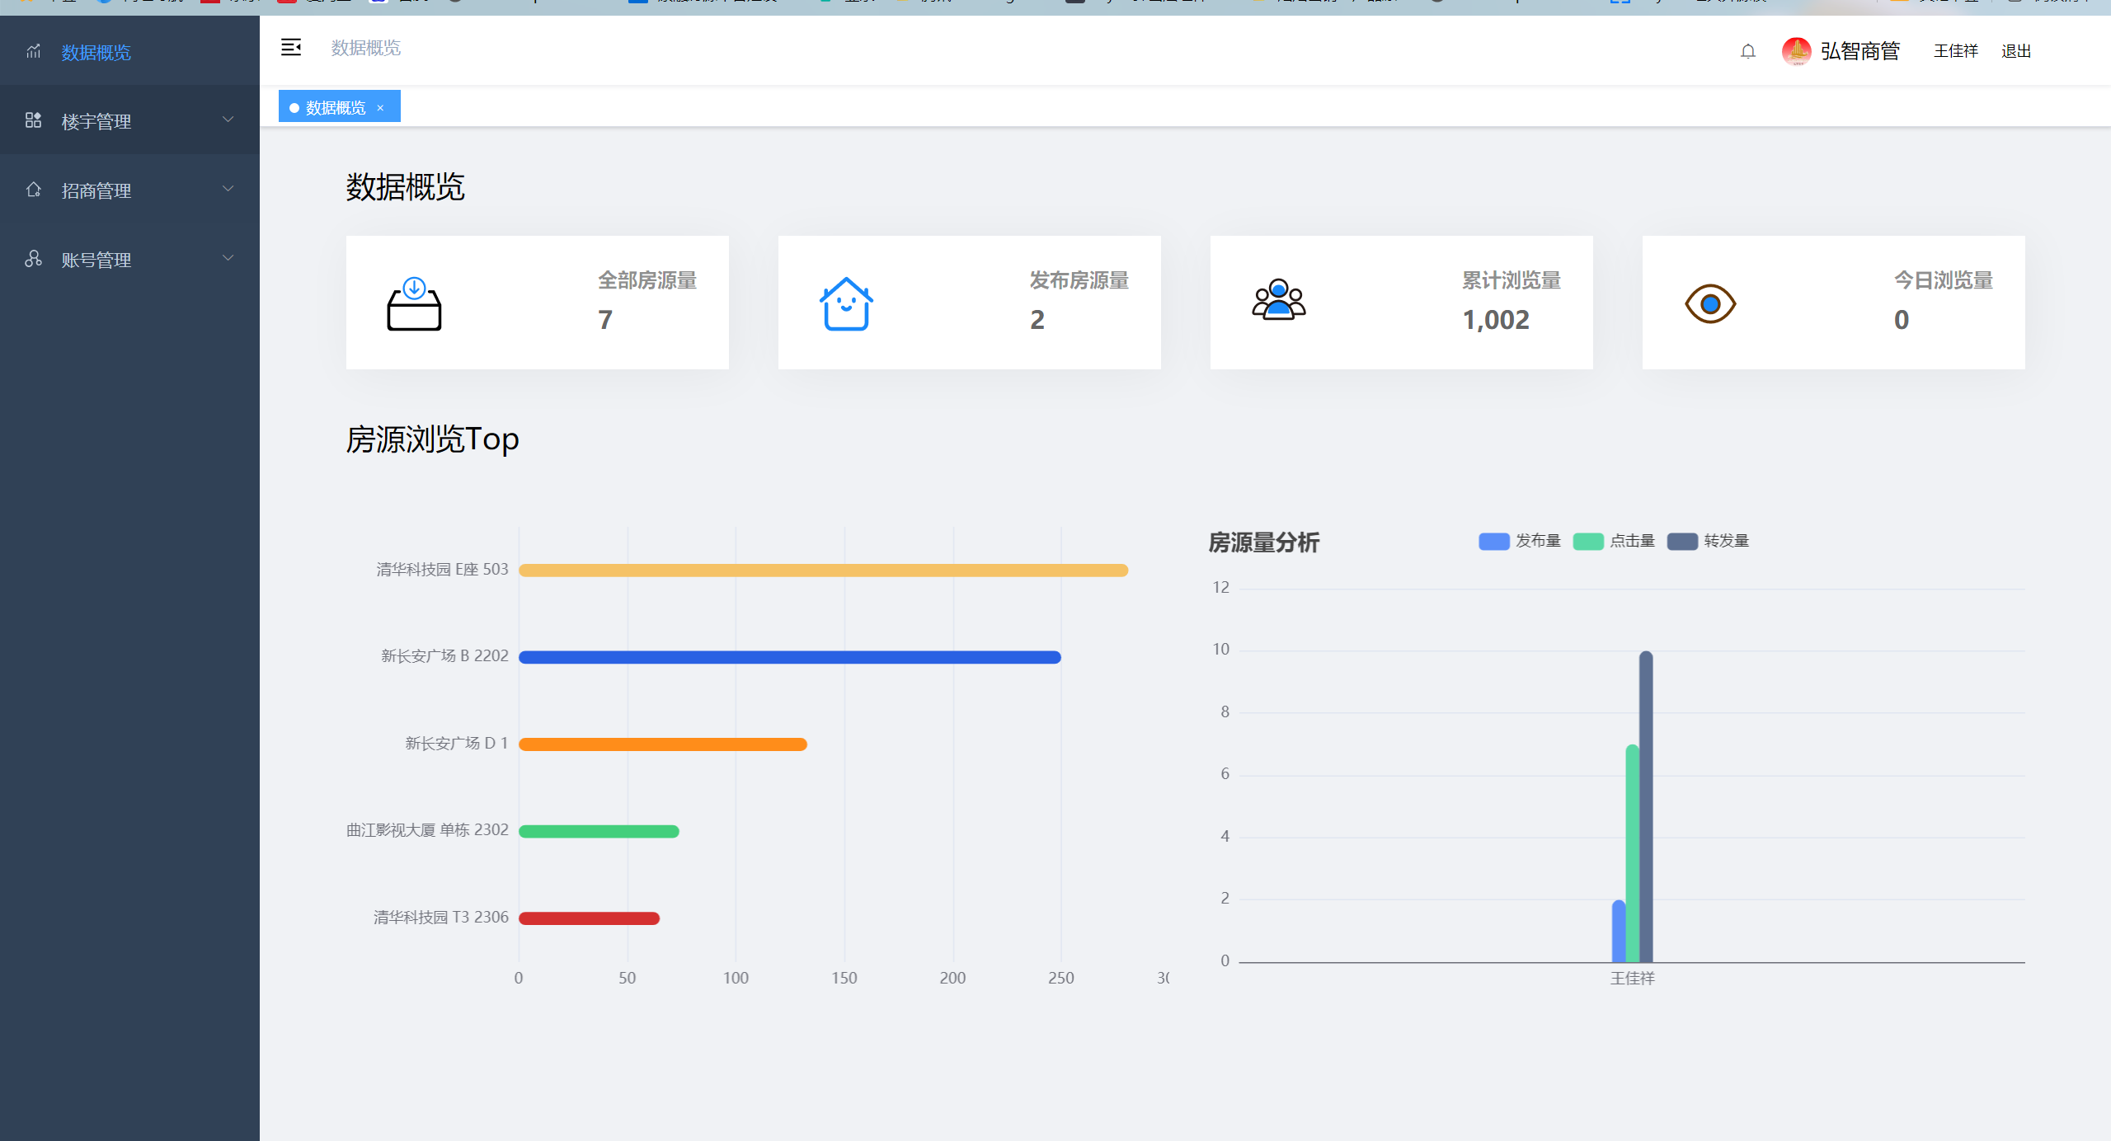The height and width of the screenshot is (1141, 2111).
Task: Click the 弘智商管 logo avatar
Action: pyautogui.click(x=1797, y=51)
